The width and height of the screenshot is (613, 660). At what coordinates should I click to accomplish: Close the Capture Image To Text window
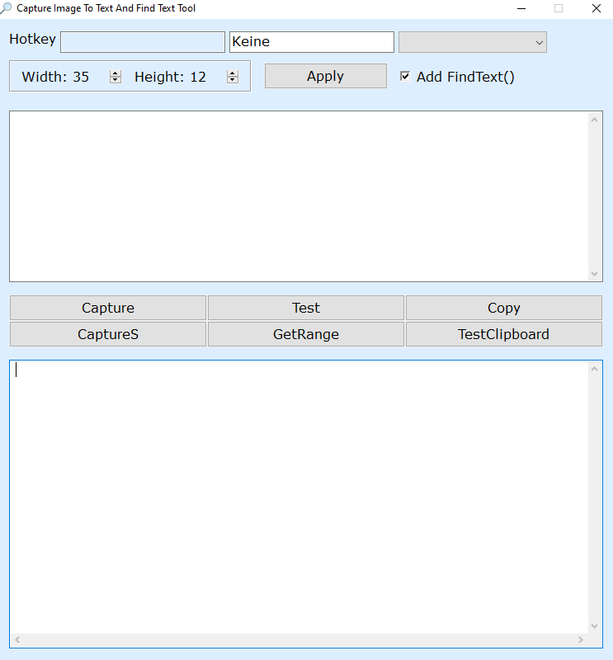point(596,8)
